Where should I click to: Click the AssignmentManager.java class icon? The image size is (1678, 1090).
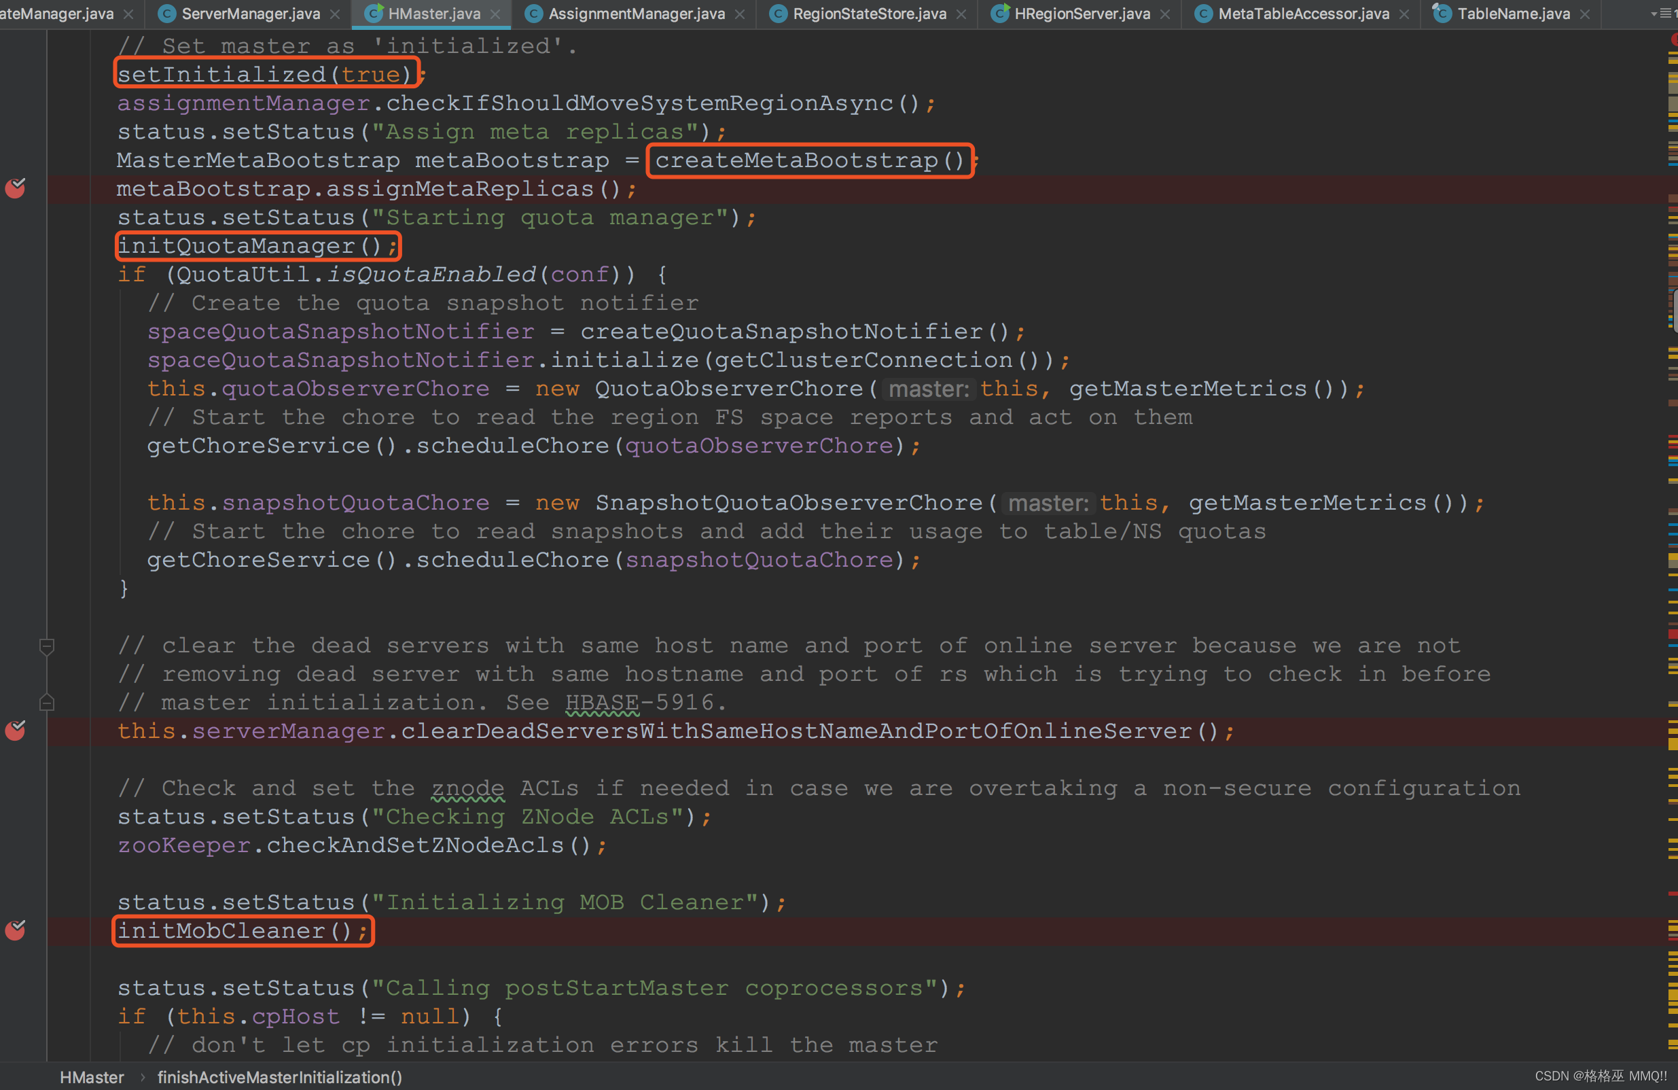pyautogui.click(x=535, y=14)
